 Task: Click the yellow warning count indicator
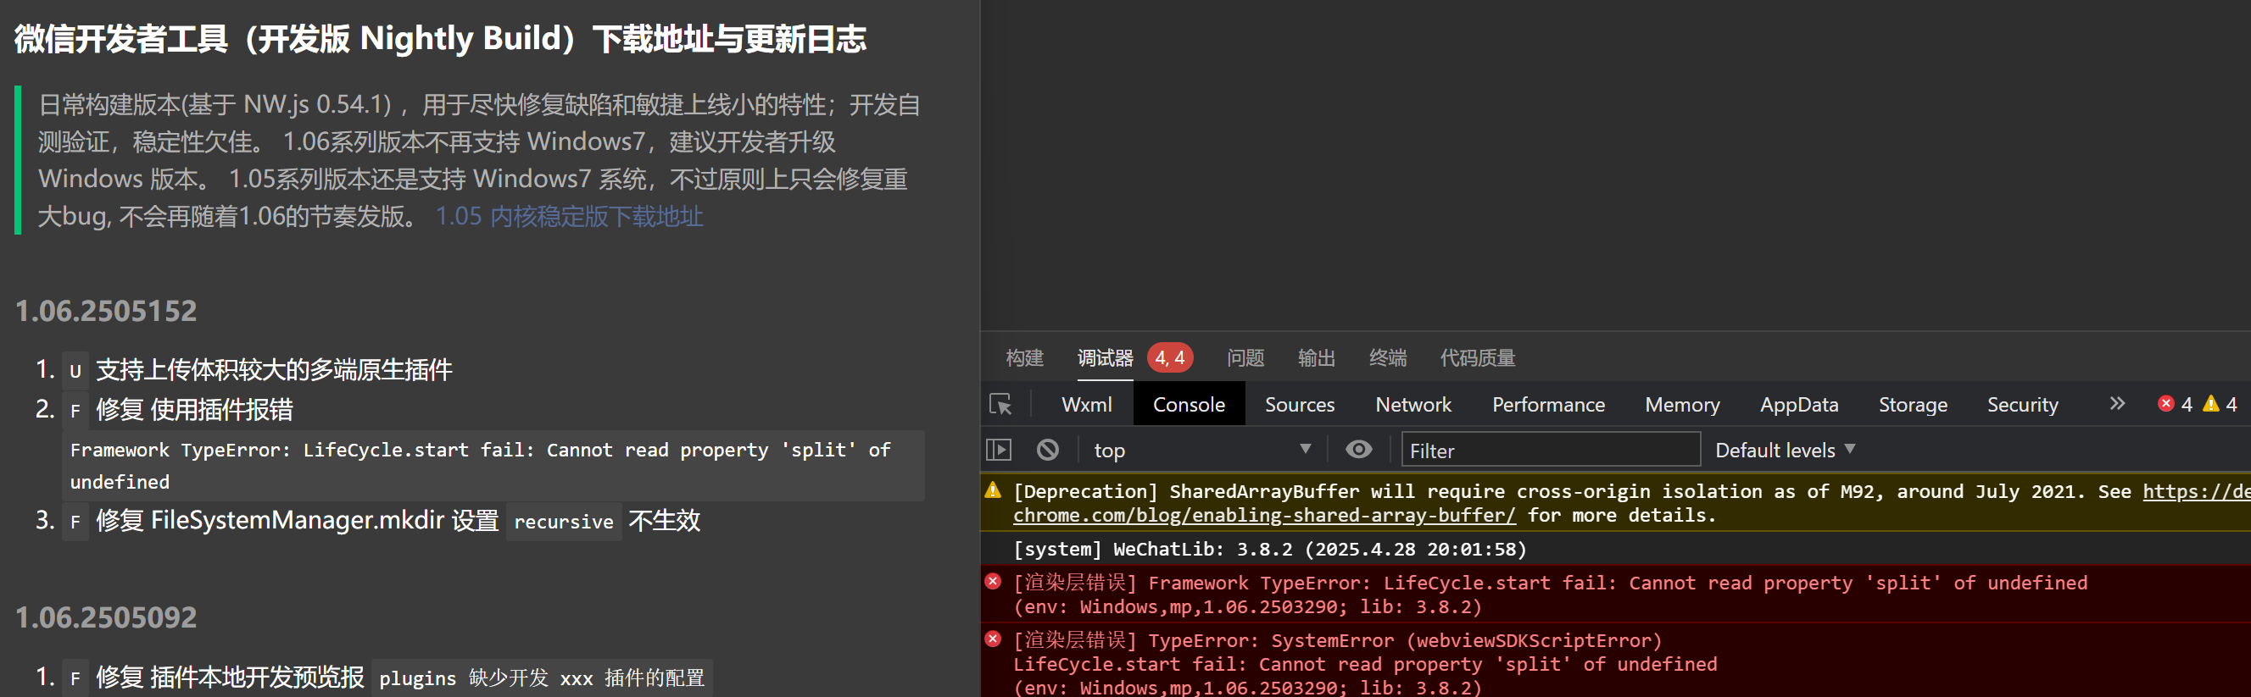(x=2220, y=404)
